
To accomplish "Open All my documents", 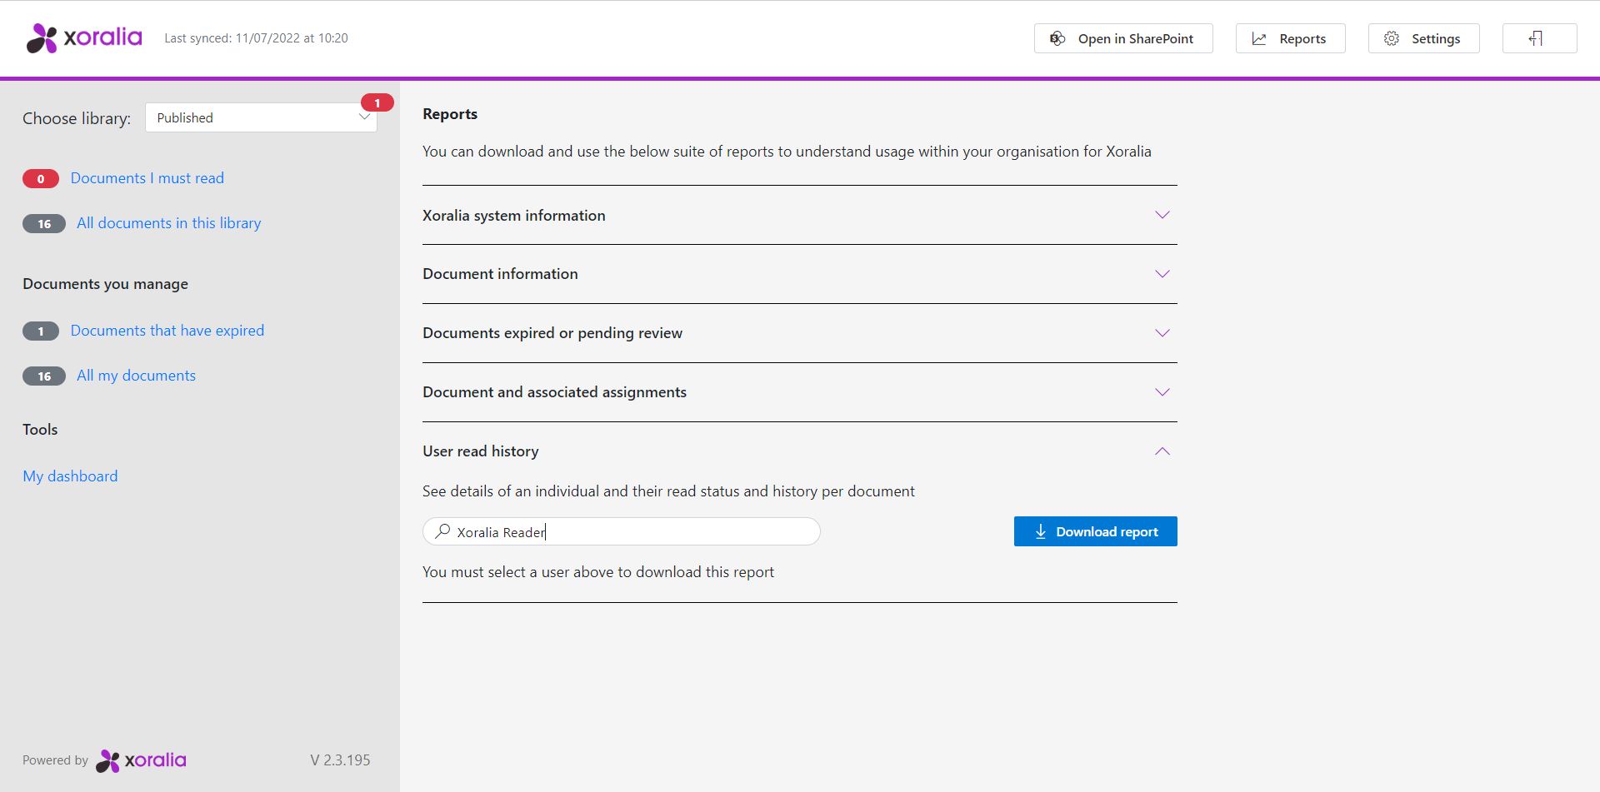I will pyautogui.click(x=136, y=376).
